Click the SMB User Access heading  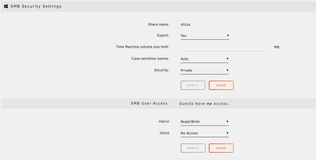pos(149,103)
